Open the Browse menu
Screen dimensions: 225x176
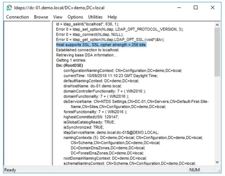(41, 17)
